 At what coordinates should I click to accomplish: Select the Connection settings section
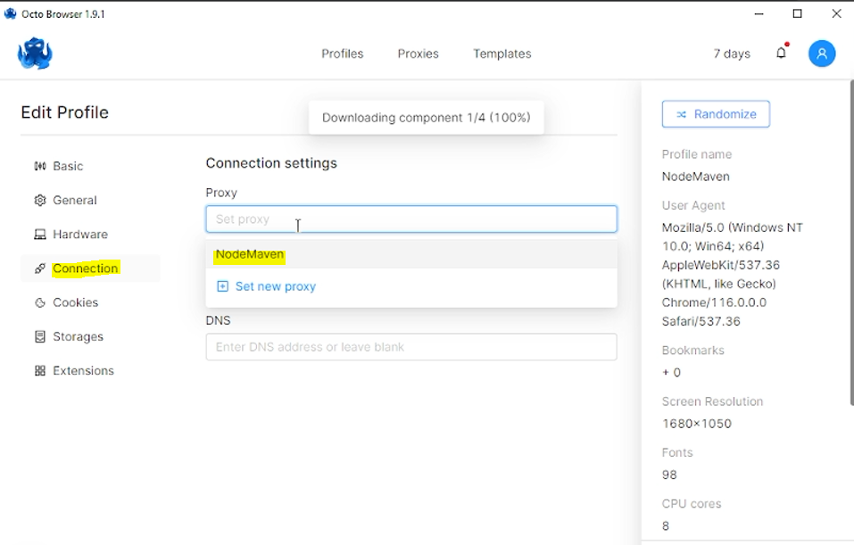pos(85,268)
